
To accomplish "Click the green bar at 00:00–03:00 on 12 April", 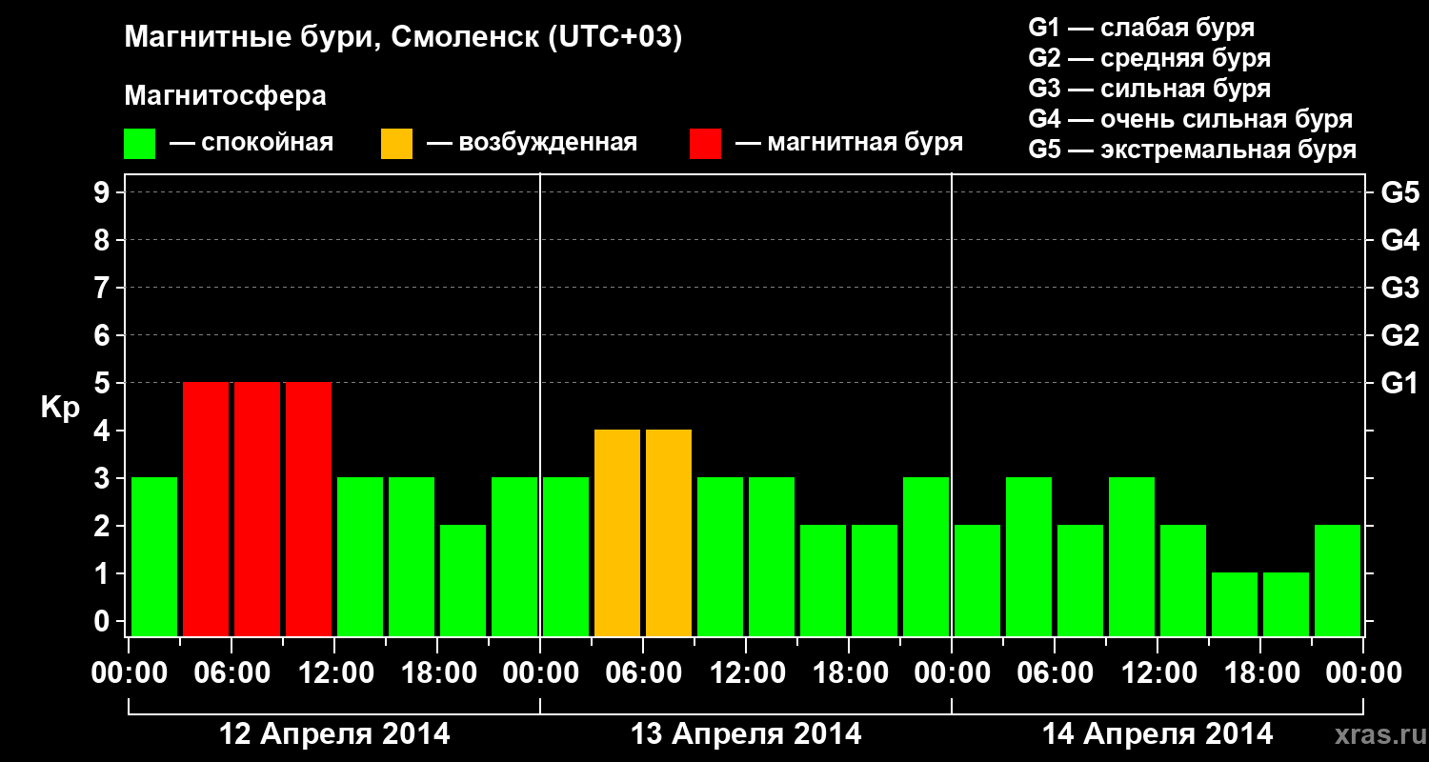I will [154, 556].
